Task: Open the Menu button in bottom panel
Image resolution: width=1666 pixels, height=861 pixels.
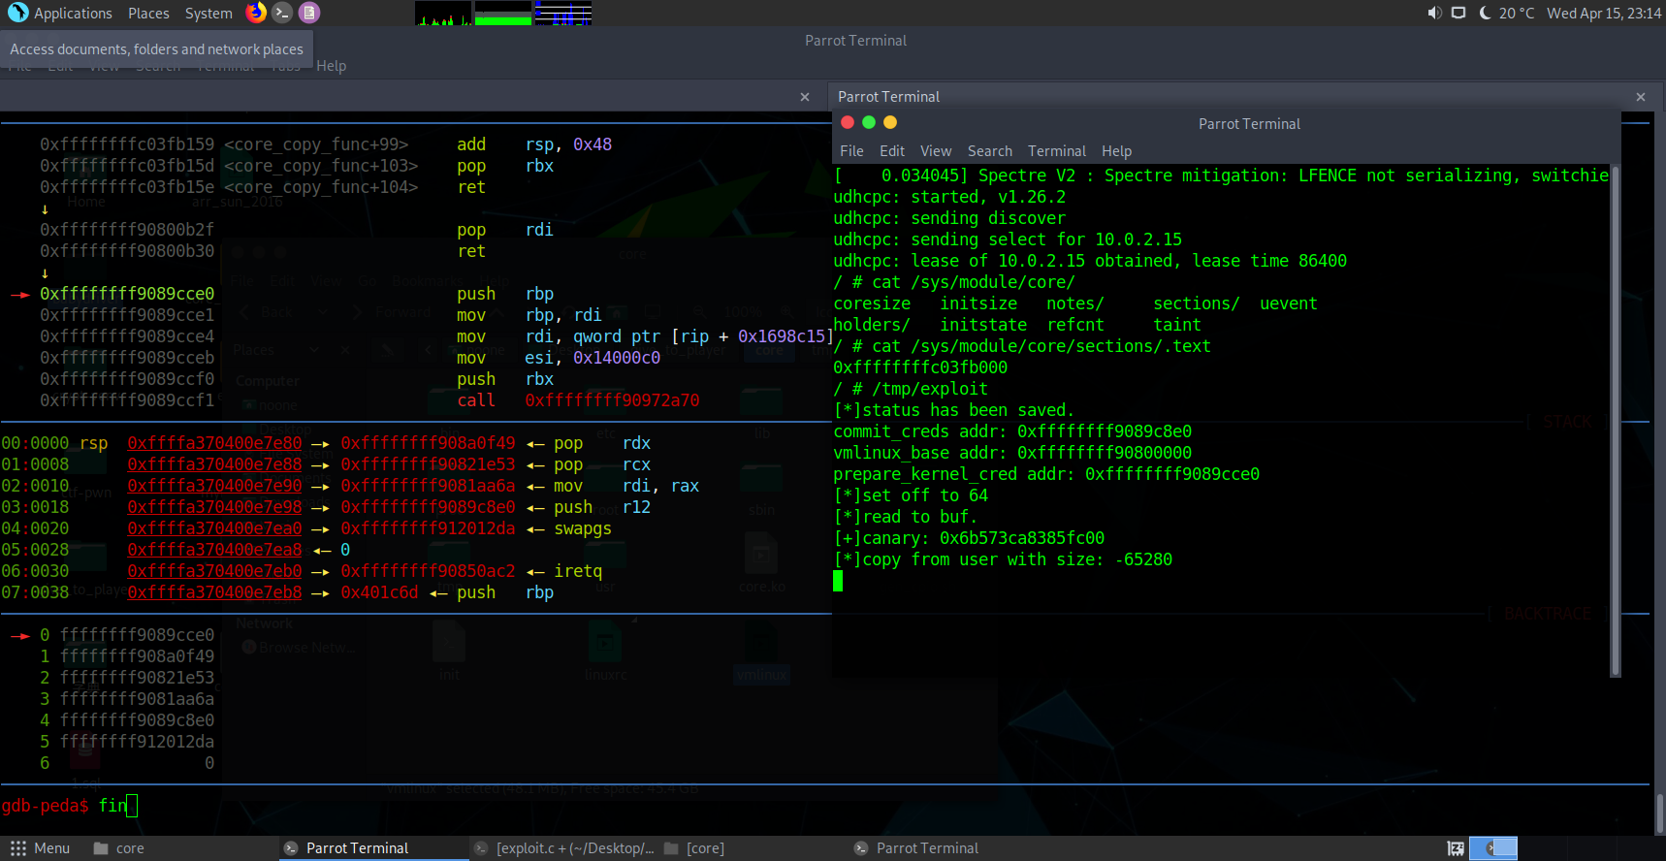Action: (x=40, y=848)
